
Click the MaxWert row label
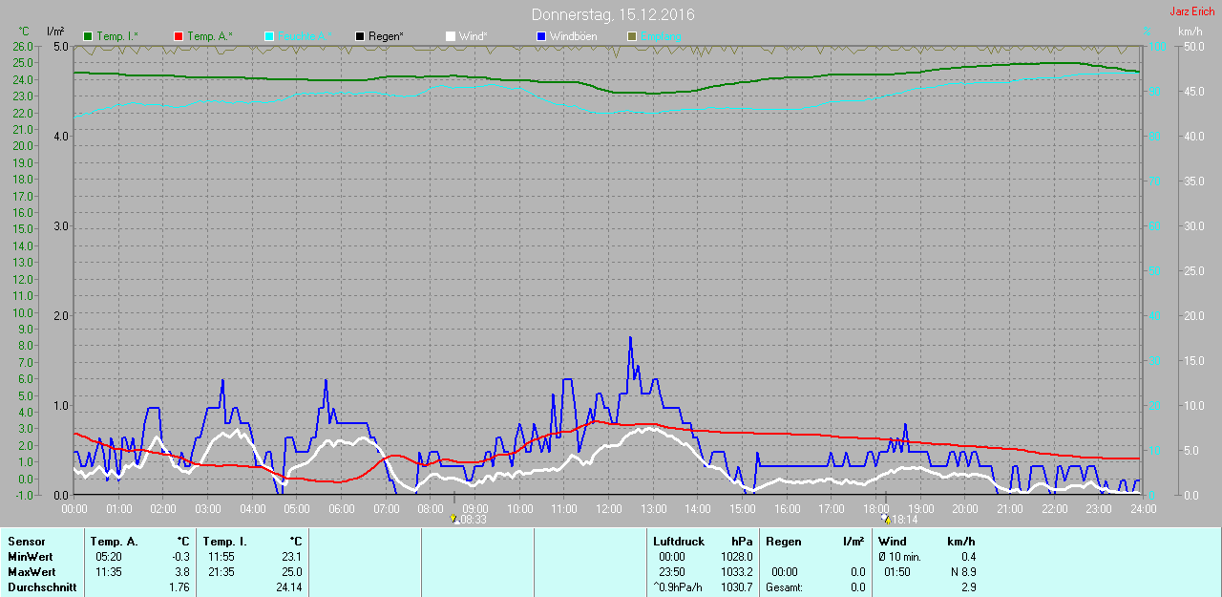click(x=30, y=572)
